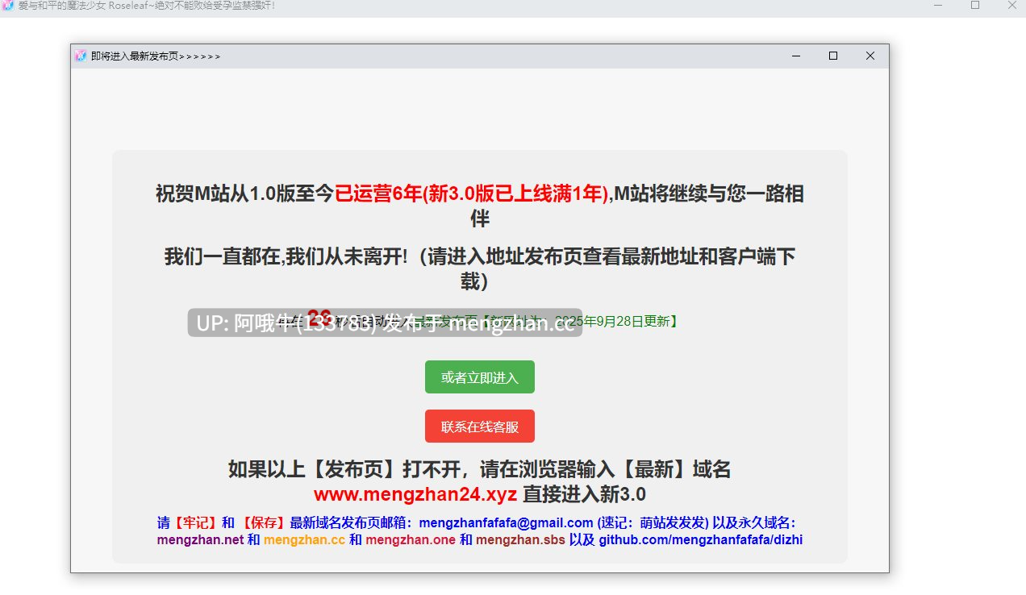
Task: Click the green 或者立即进入 button
Action: click(480, 377)
